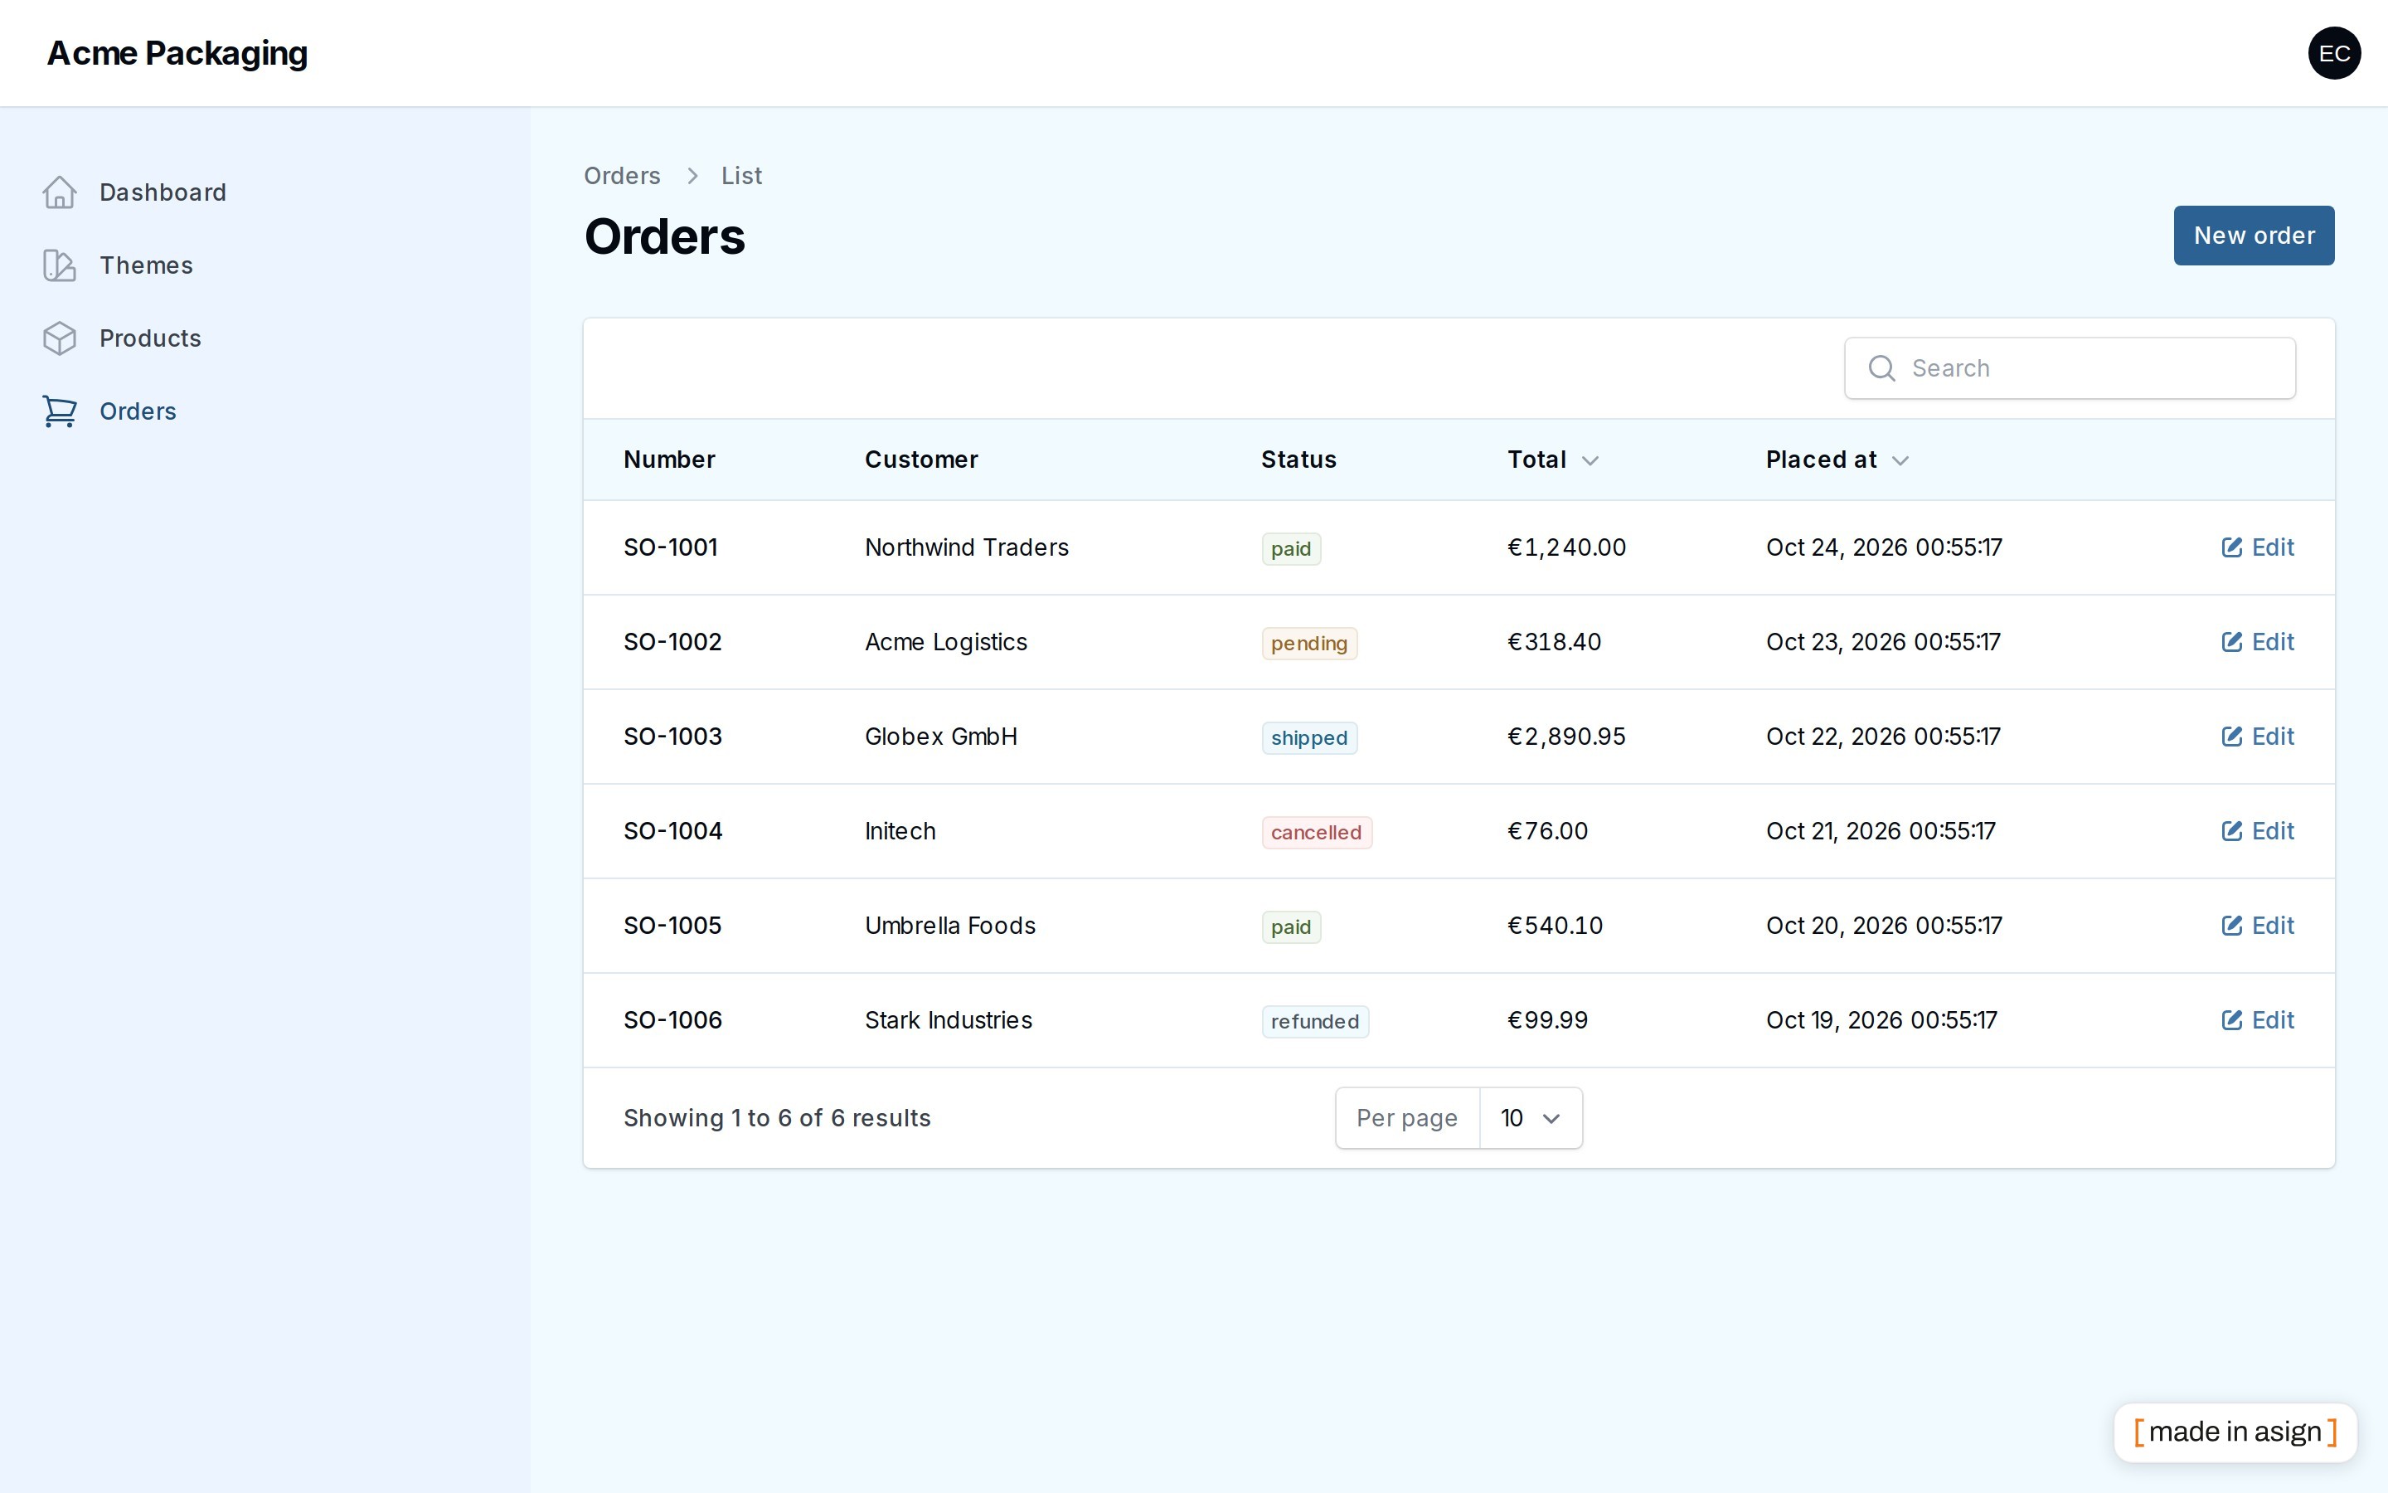Viewport: 2388px width, 1493px height.
Task: Click the Orders cart icon
Action: tap(59, 411)
